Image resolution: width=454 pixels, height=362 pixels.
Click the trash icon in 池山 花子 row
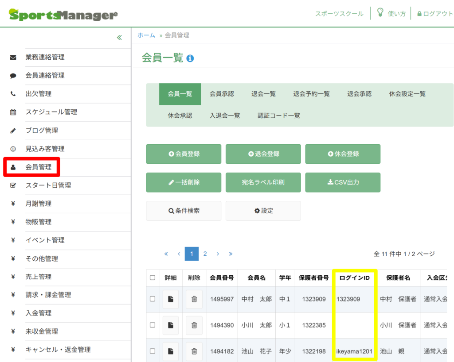[x=194, y=351]
